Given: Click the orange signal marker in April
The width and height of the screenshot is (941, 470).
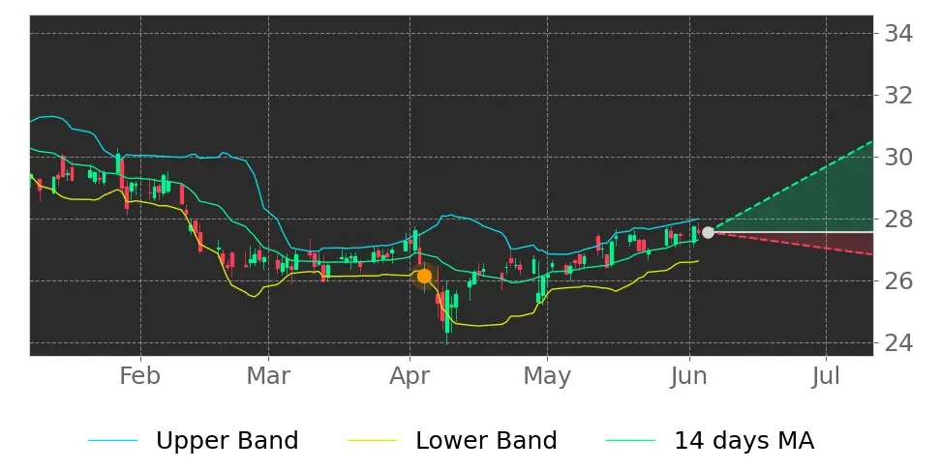Looking at the screenshot, I should tap(424, 277).
